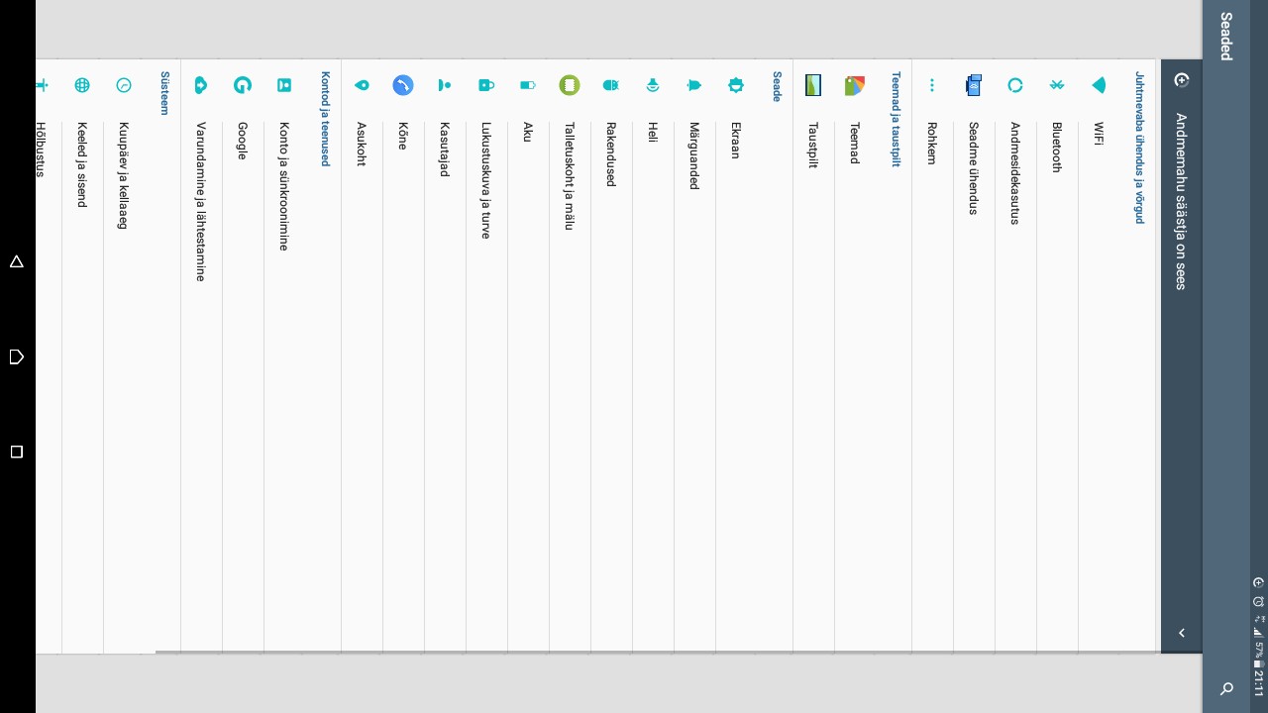The image size is (1268, 713).
Task: Open the Teemad label
Action: (x=855, y=143)
